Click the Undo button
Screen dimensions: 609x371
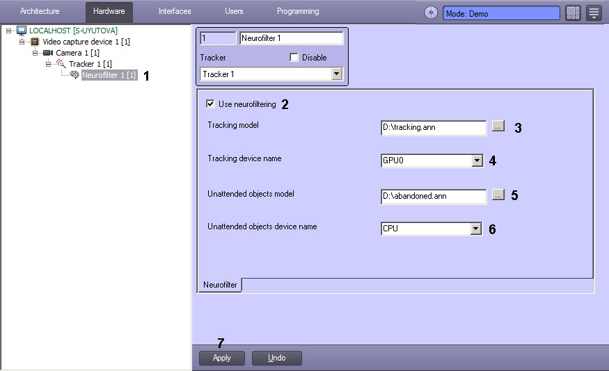pos(276,358)
